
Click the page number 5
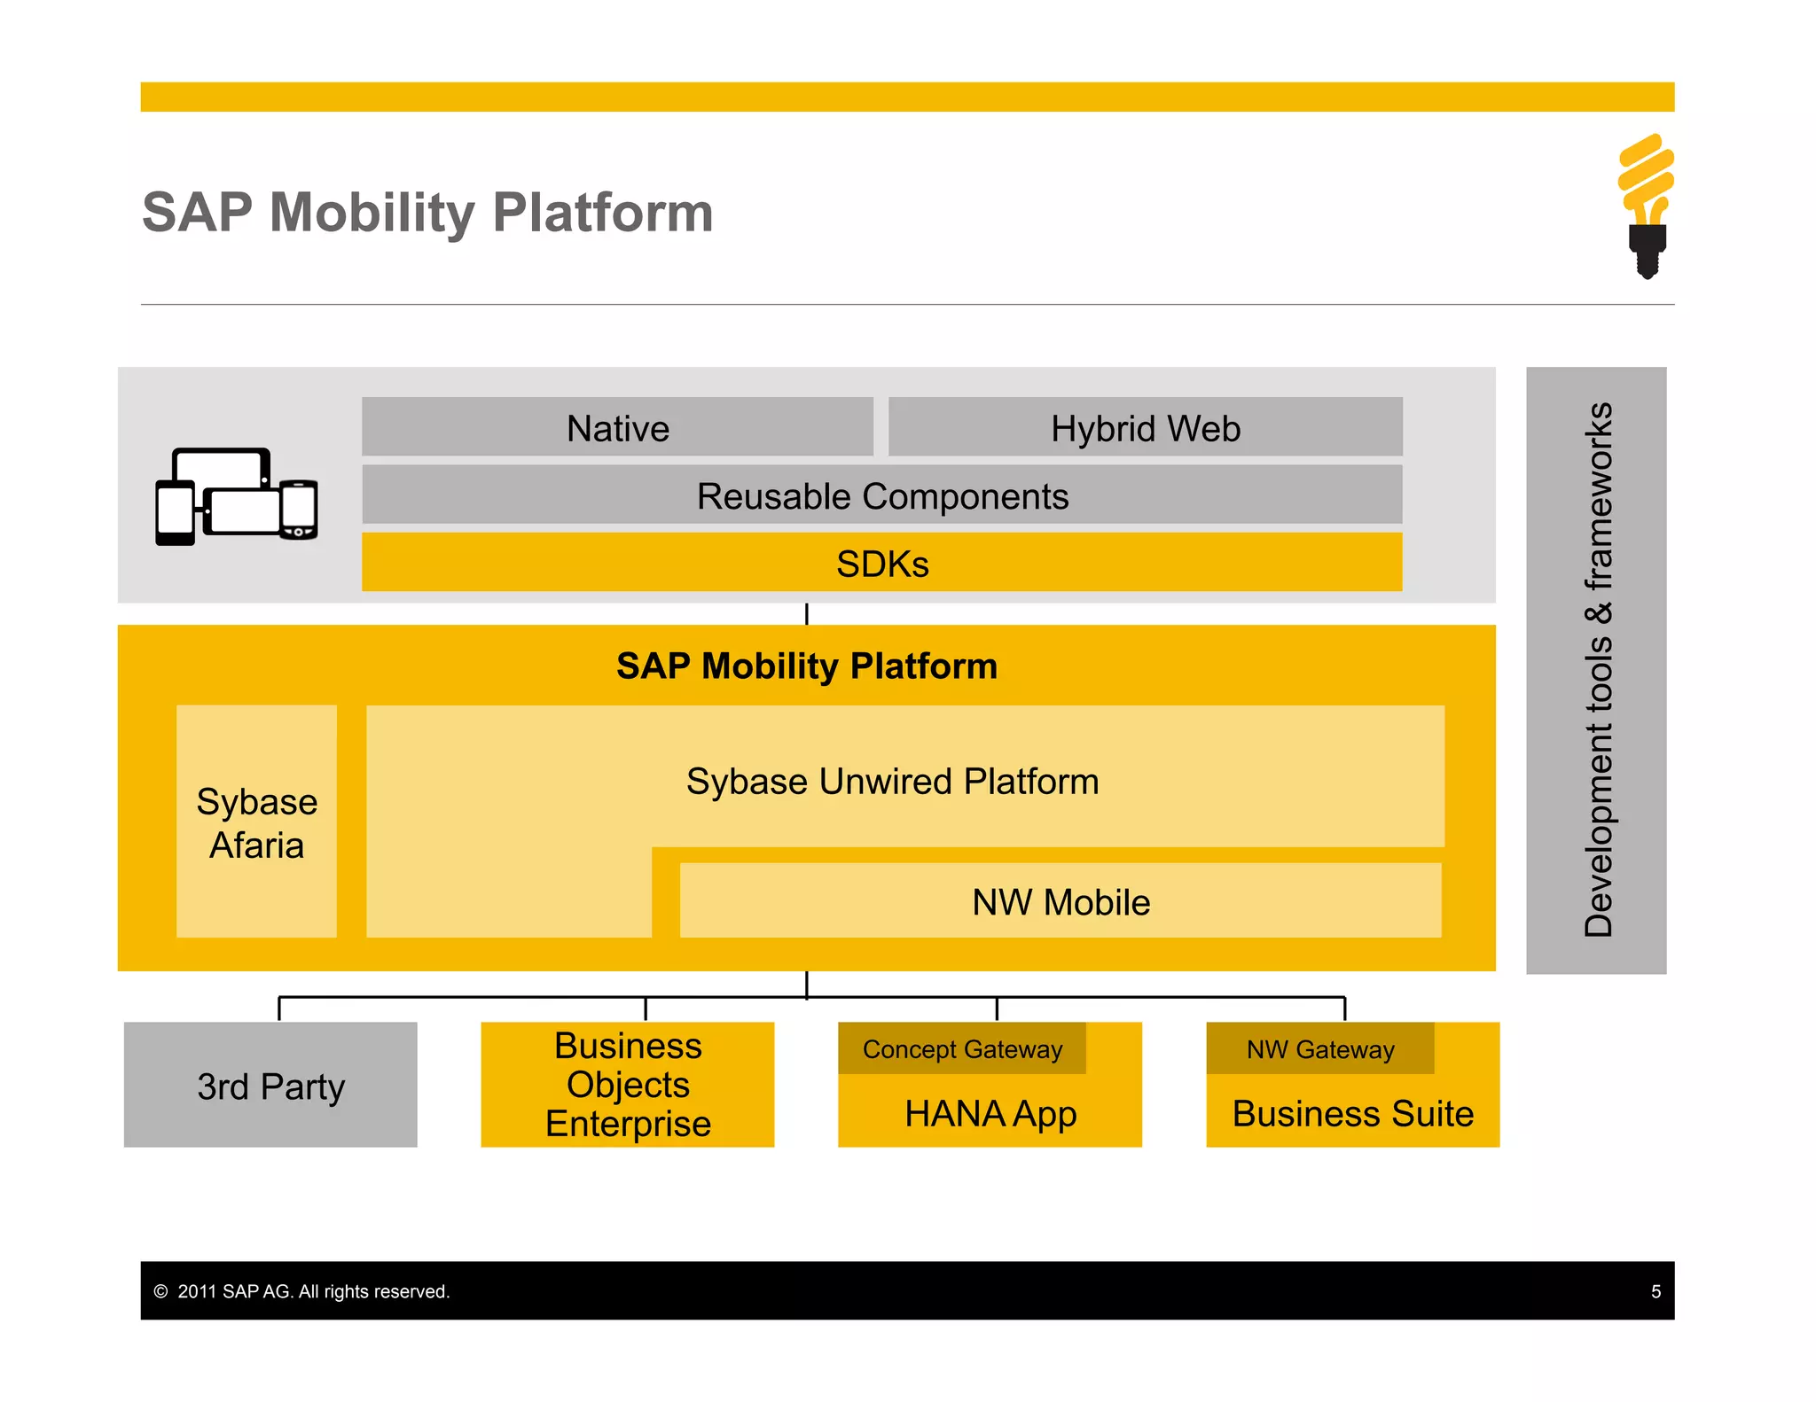pos(1655,1291)
